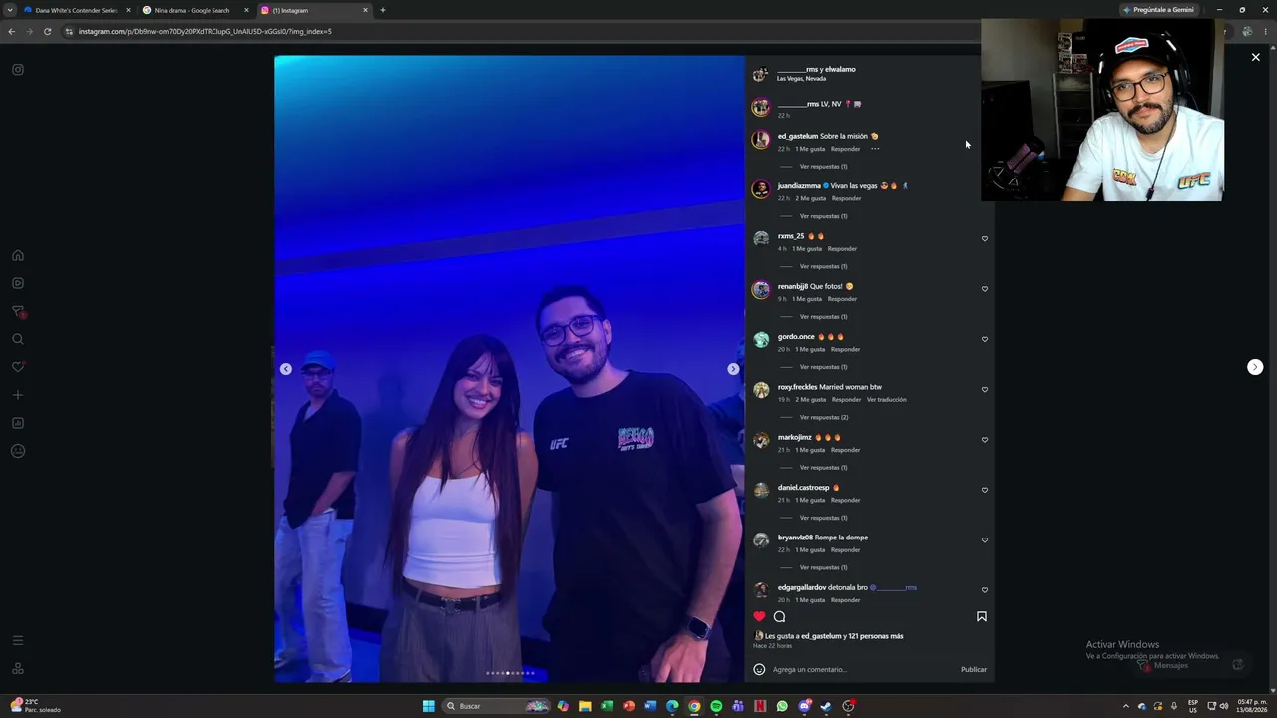Image resolution: width=1277 pixels, height=718 pixels.
Task: Switch to the Dana White's Contender Series tab
Action: point(76,10)
